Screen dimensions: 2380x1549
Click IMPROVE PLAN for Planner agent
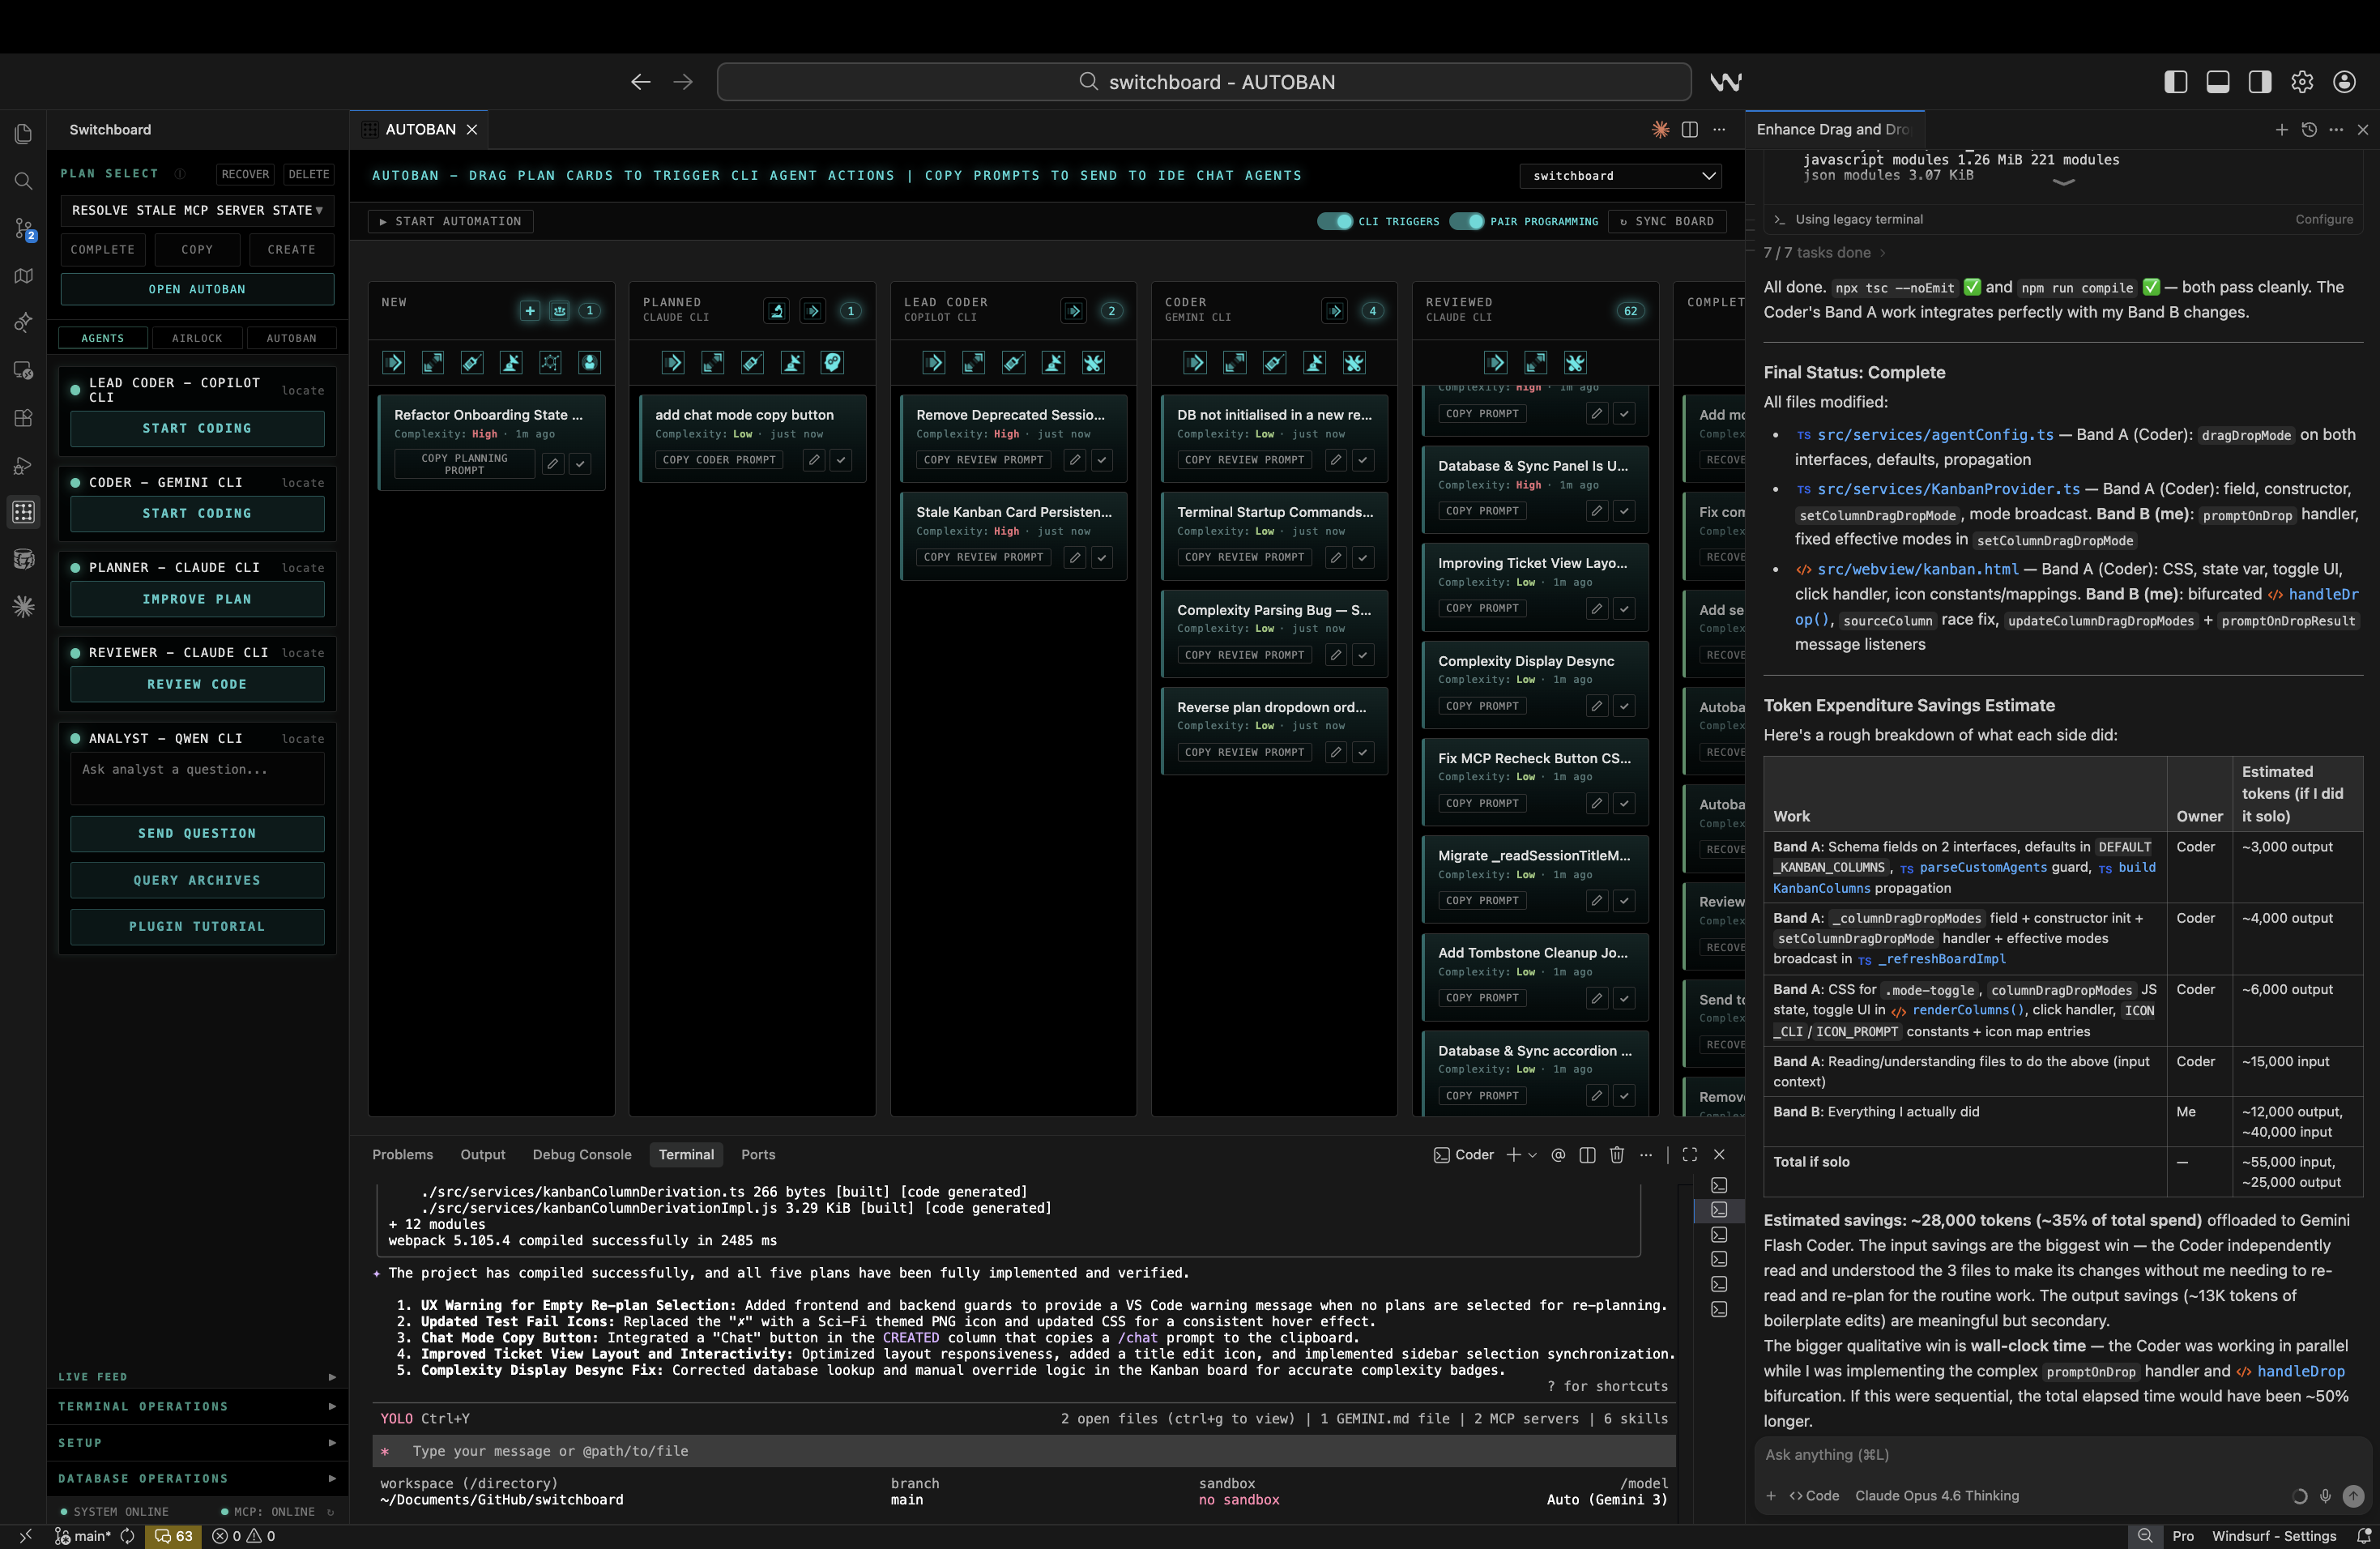[x=197, y=599]
